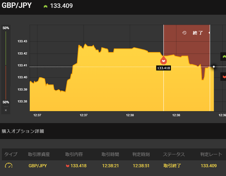Click the 133.43 price axis label

(x=22, y=41)
